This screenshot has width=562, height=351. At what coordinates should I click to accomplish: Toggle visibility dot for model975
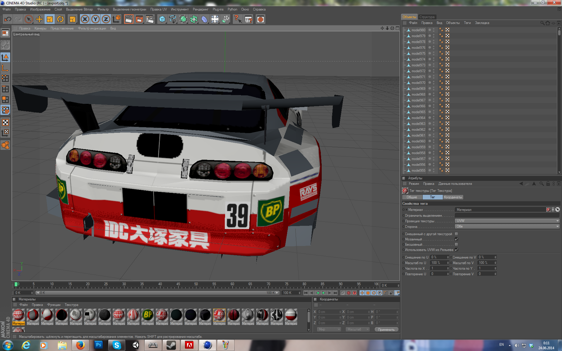click(430, 53)
